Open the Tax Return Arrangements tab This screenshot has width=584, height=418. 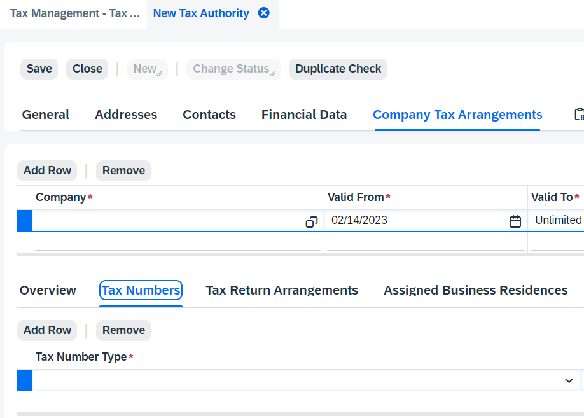[x=282, y=290]
